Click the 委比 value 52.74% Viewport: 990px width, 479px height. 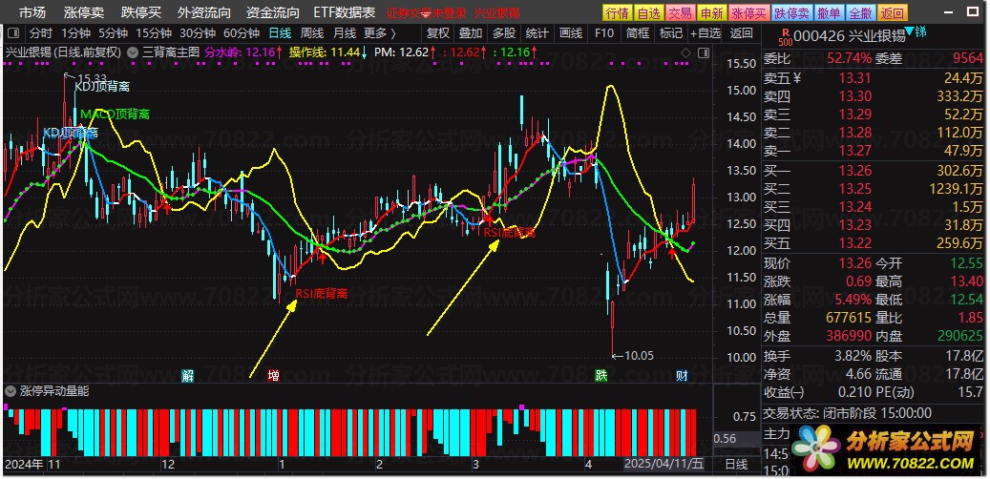click(x=850, y=59)
